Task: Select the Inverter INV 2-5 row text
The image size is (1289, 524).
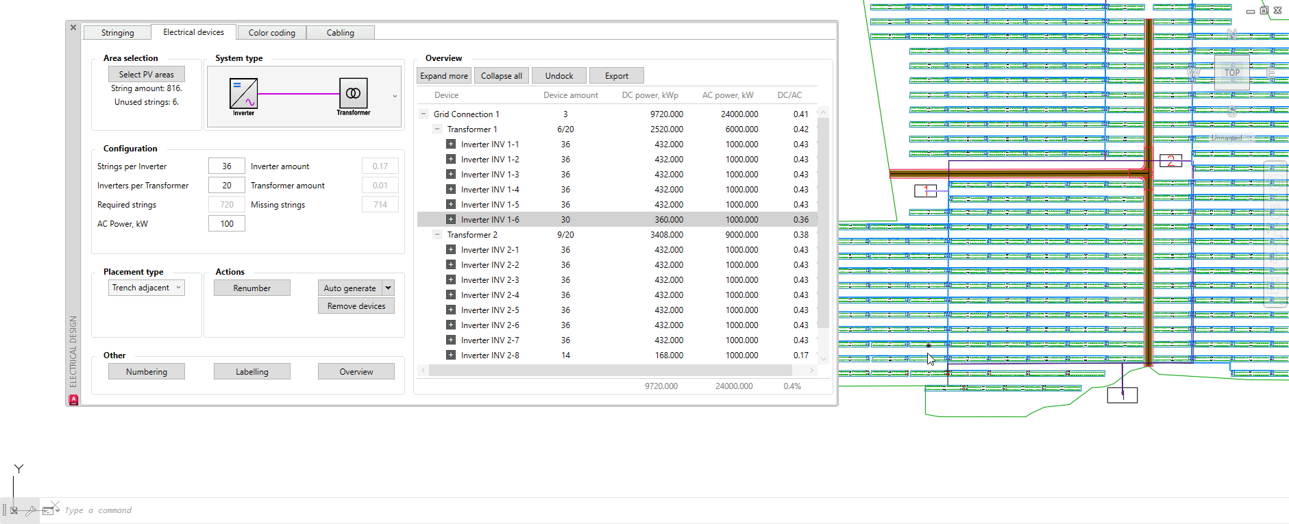Action: tap(490, 310)
